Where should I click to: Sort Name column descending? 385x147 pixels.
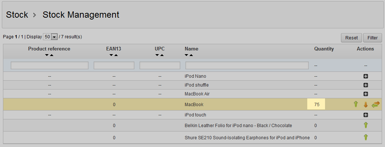[x=186, y=55]
